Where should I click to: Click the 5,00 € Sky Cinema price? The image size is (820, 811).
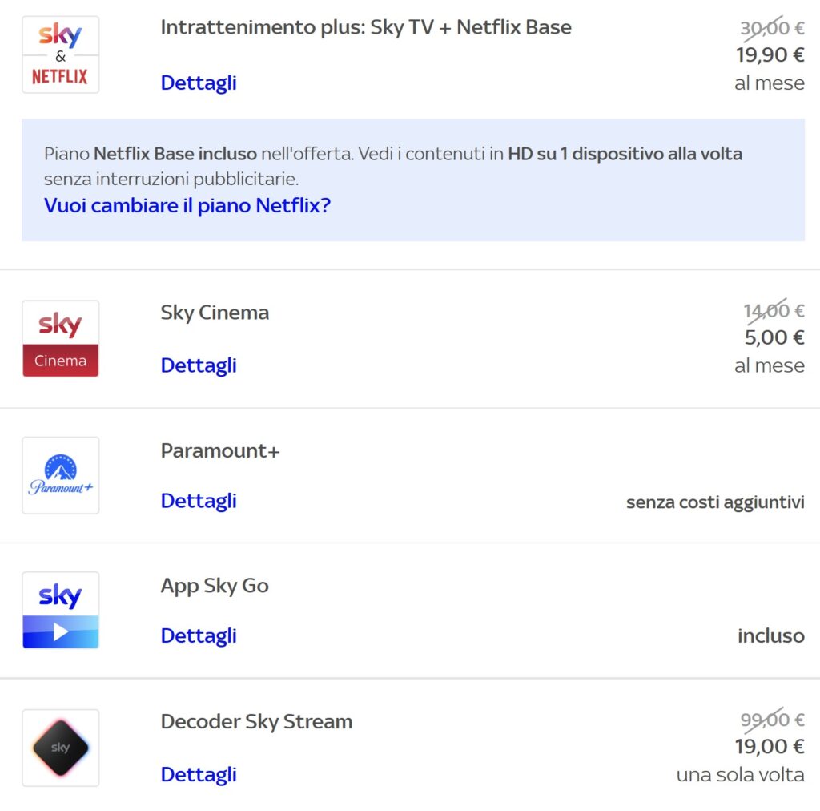[x=775, y=337]
